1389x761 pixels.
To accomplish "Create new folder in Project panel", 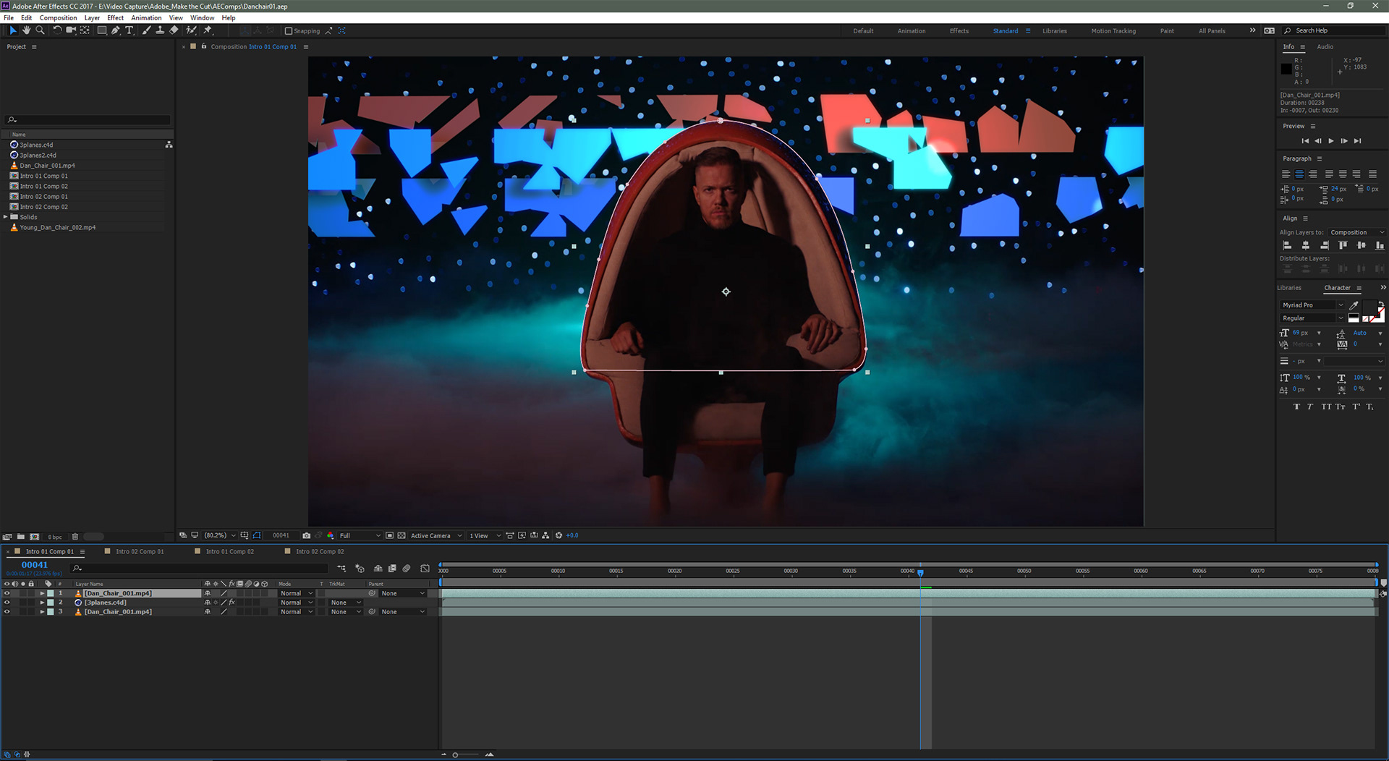I will pyautogui.click(x=21, y=537).
